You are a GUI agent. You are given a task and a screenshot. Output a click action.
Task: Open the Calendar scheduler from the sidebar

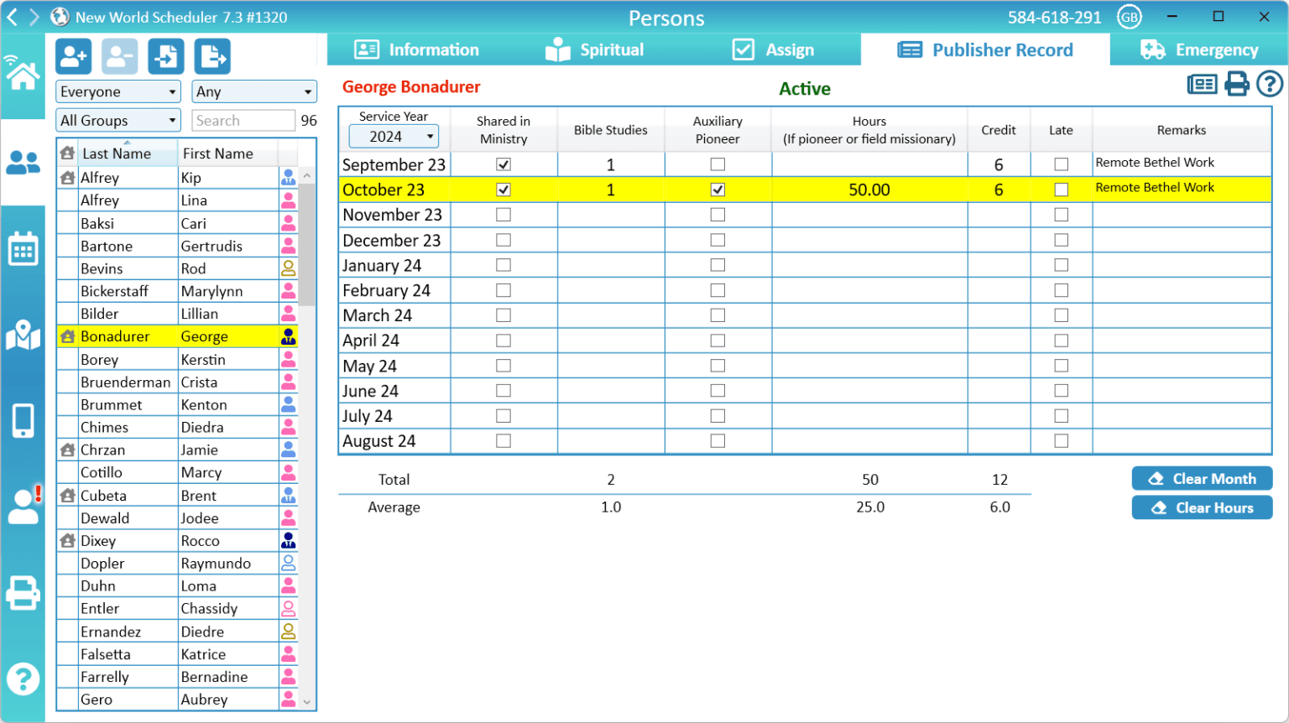click(x=23, y=248)
